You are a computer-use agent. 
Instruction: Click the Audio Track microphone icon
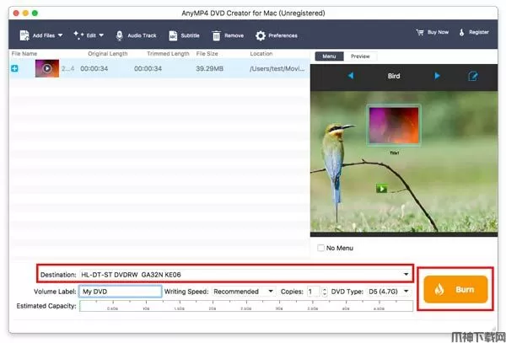coord(121,35)
